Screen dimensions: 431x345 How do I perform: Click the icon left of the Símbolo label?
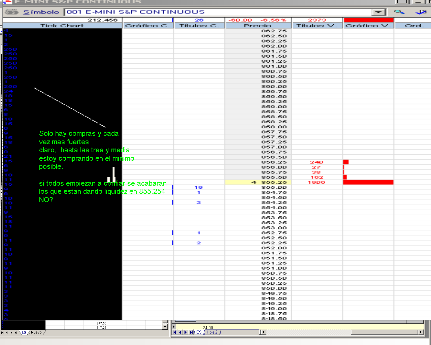click(11, 12)
